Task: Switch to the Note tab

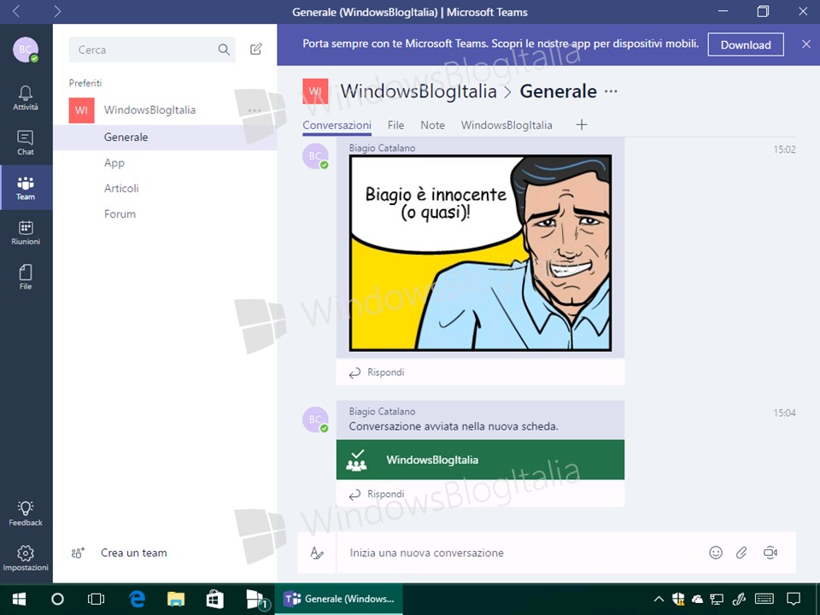Action: [x=432, y=125]
